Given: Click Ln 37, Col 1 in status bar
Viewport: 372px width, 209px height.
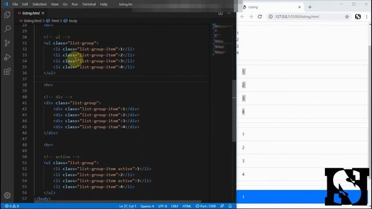Looking at the screenshot, I should point(128,206).
